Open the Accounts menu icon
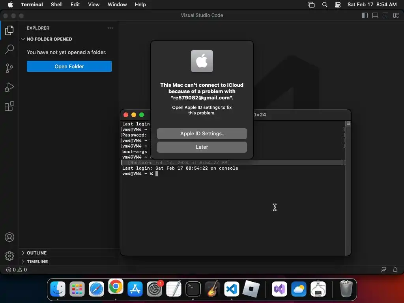 (x=9, y=237)
